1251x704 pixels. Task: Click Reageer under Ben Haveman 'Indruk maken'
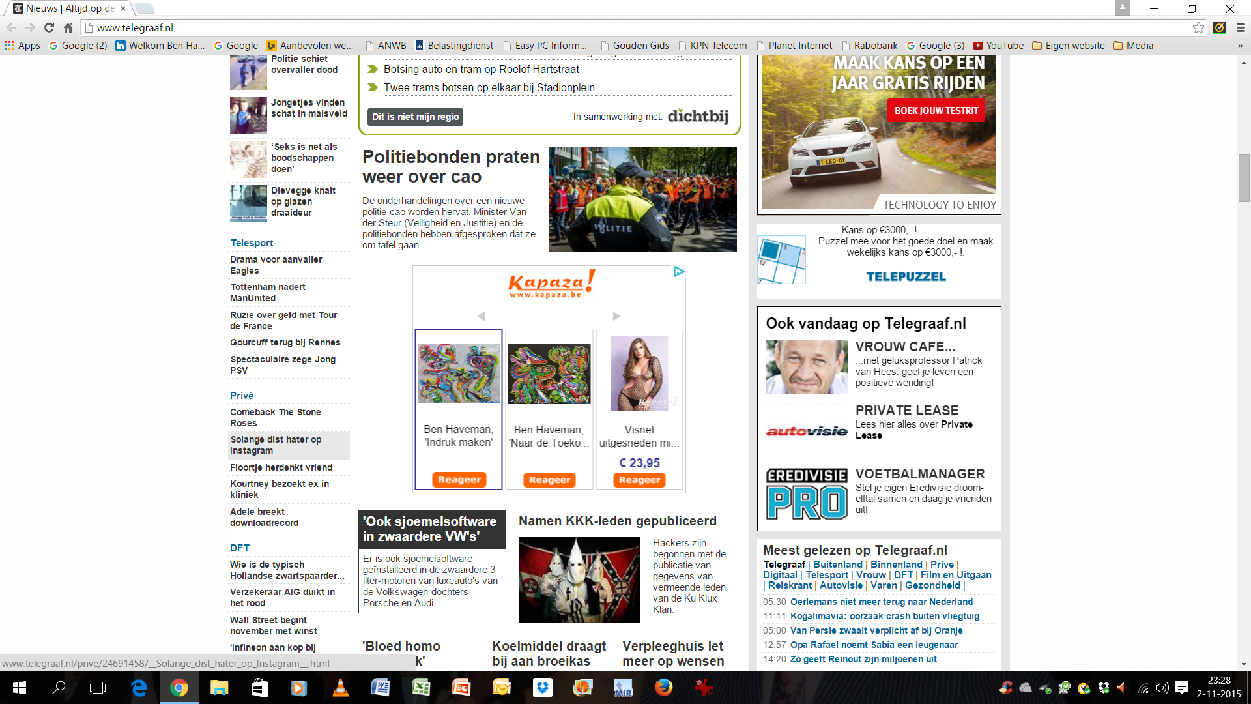[459, 479]
